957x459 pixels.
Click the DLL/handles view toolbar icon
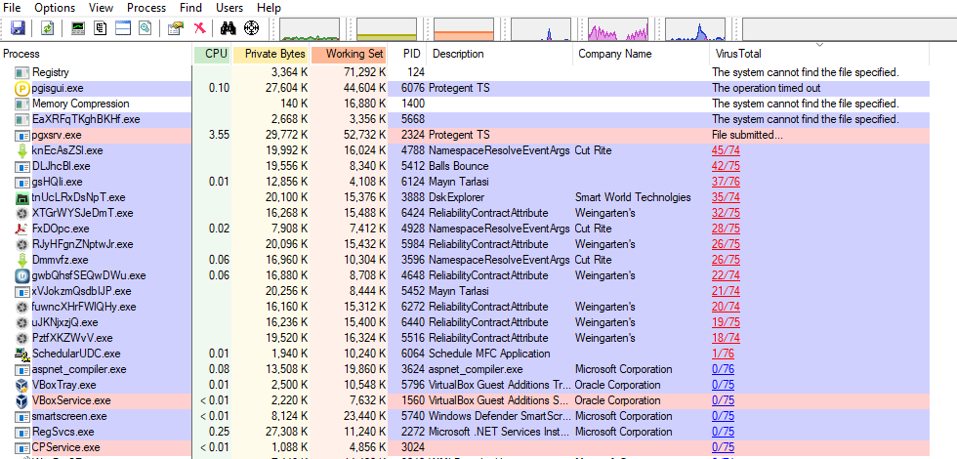click(x=145, y=27)
